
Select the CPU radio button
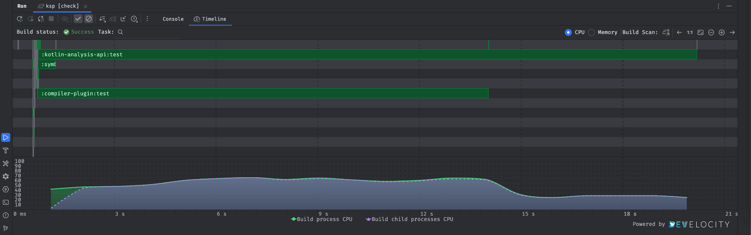[x=568, y=33]
